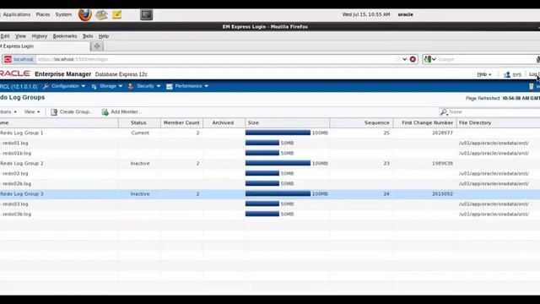Click the clock showing Wed Jul 15
540x304 pixels.
click(x=366, y=14)
